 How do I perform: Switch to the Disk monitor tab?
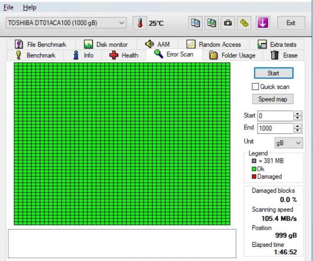(106, 44)
